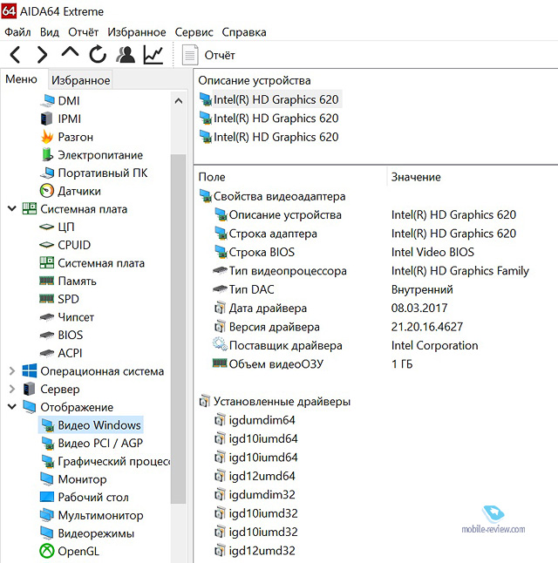Expand the Сервер node

tap(12, 389)
